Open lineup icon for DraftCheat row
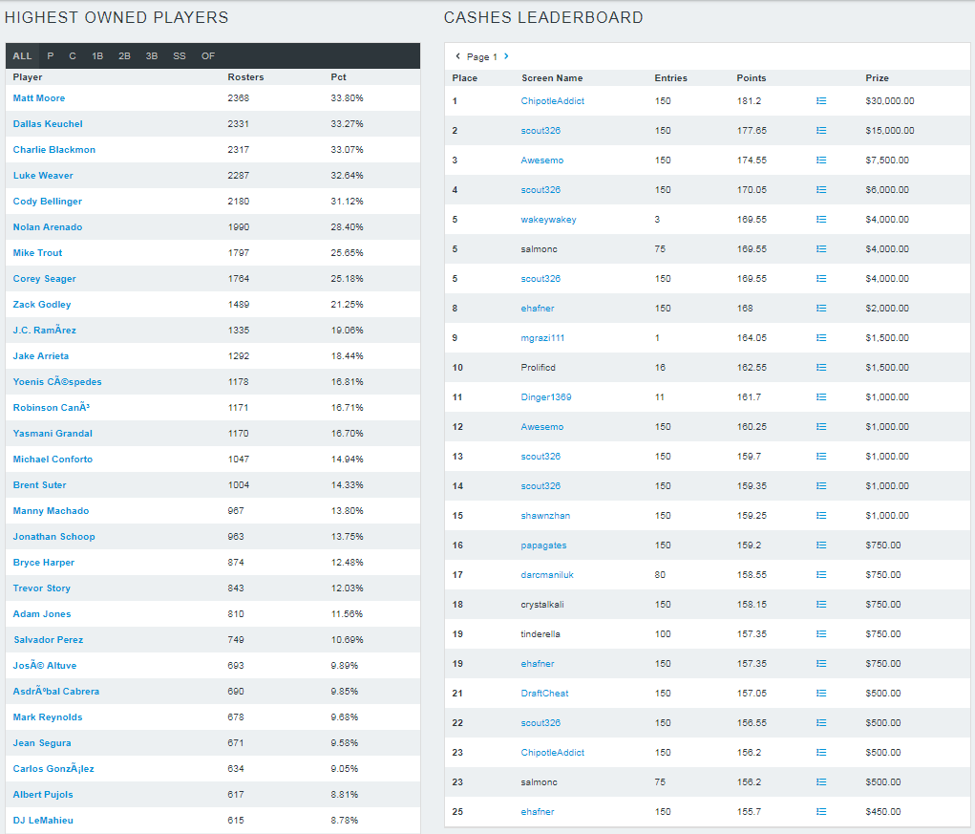Screen dimensions: 975x834 point(821,694)
